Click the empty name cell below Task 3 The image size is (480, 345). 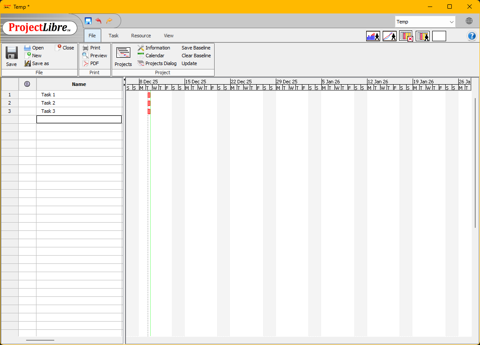pyautogui.click(x=79, y=119)
